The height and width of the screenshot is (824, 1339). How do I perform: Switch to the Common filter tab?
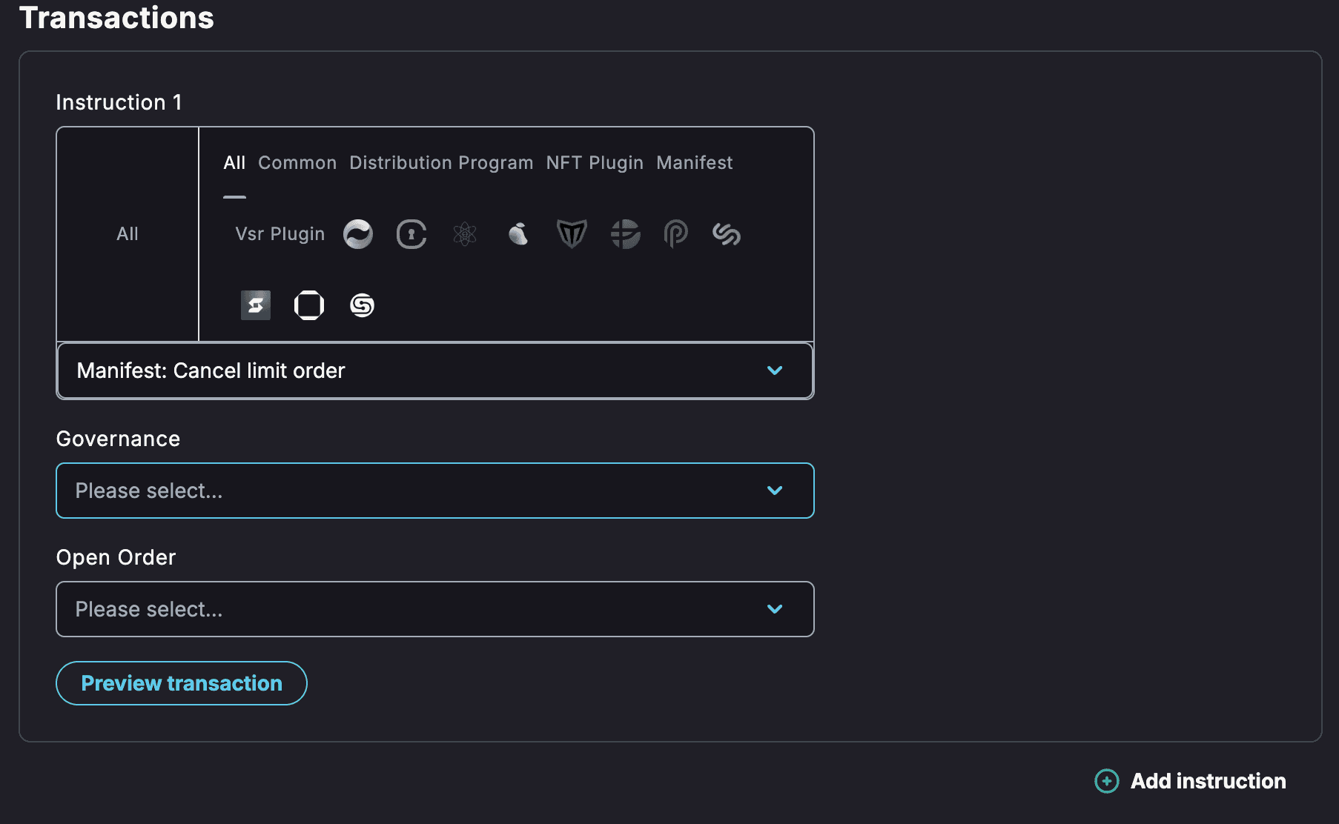point(297,163)
